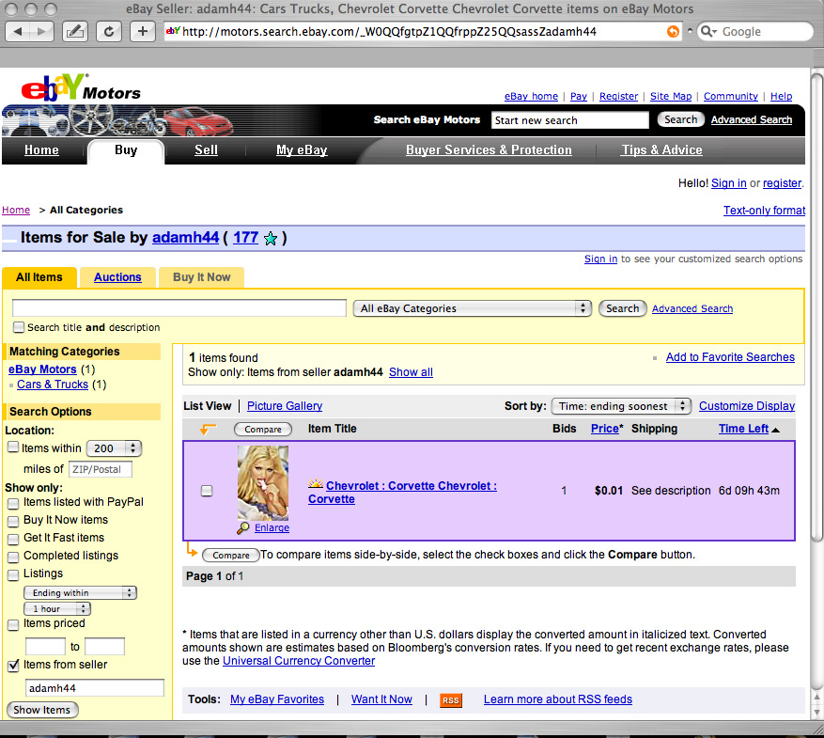Enable Search title and description checkbox

click(x=19, y=327)
